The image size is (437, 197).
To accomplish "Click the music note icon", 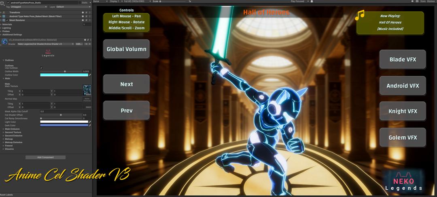I will 359,16.
